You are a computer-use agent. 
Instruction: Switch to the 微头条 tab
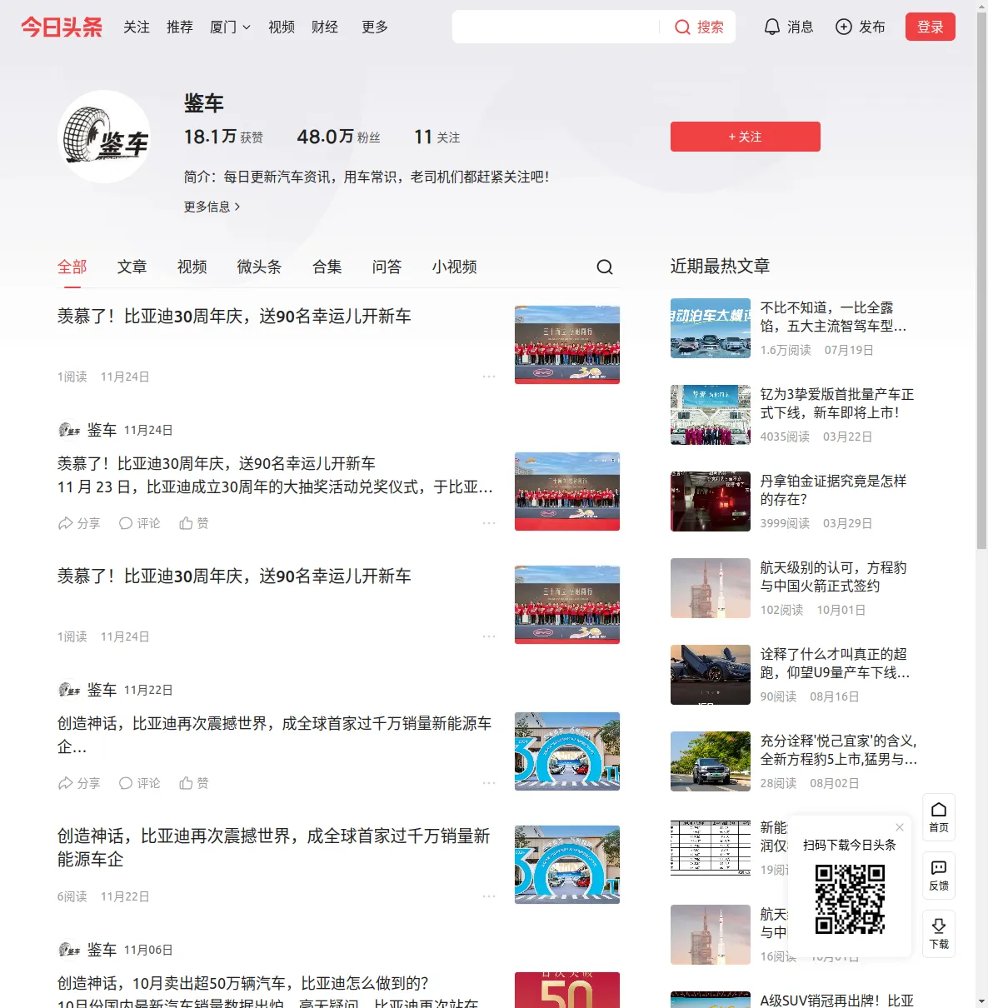click(260, 267)
